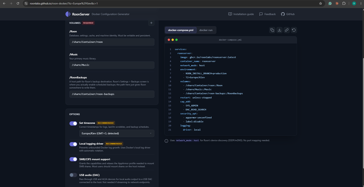The height and width of the screenshot is (187, 364).
Task: Click the 'network_mode: host' code chip in footnote
Action: point(188,141)
